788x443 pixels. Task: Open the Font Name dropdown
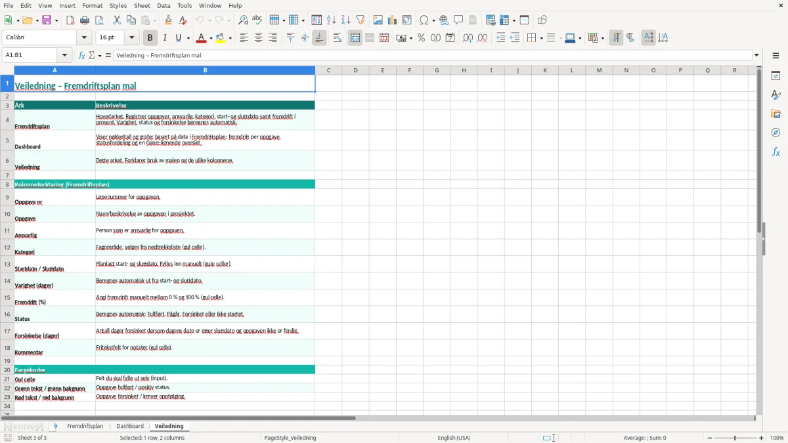point(84,38)
